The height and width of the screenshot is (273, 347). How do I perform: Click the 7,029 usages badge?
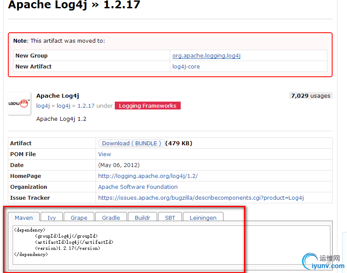click(310, 96)
